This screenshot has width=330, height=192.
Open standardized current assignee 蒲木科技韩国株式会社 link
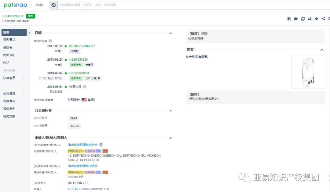click(x=83, y=145)
